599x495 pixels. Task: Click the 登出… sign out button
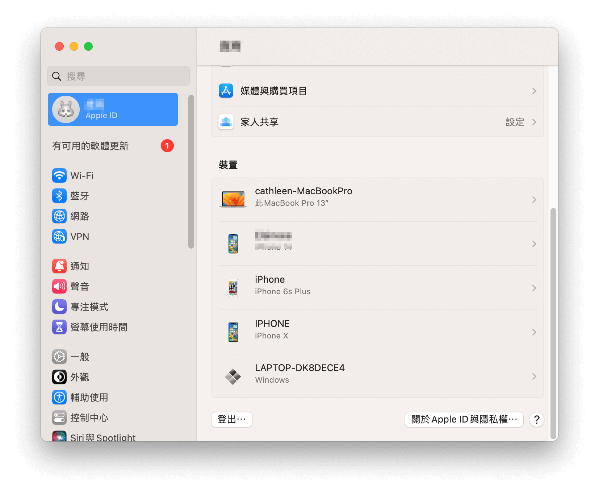232,420
